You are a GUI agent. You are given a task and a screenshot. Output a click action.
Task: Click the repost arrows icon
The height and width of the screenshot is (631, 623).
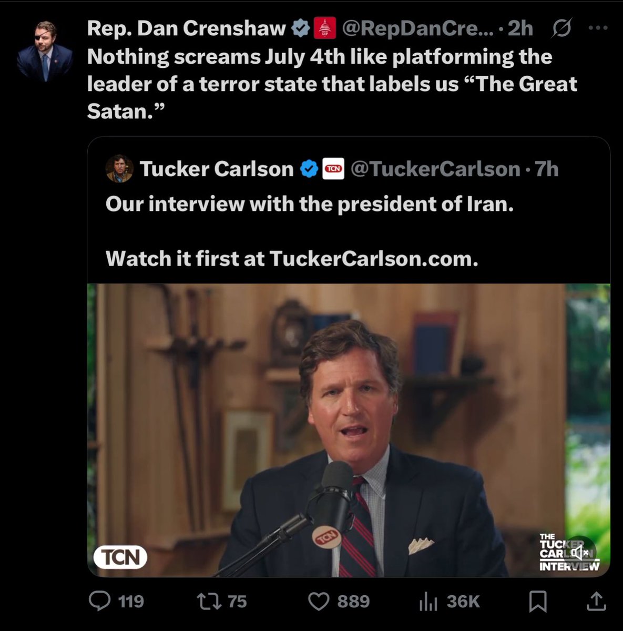click(x=209, y=601)
